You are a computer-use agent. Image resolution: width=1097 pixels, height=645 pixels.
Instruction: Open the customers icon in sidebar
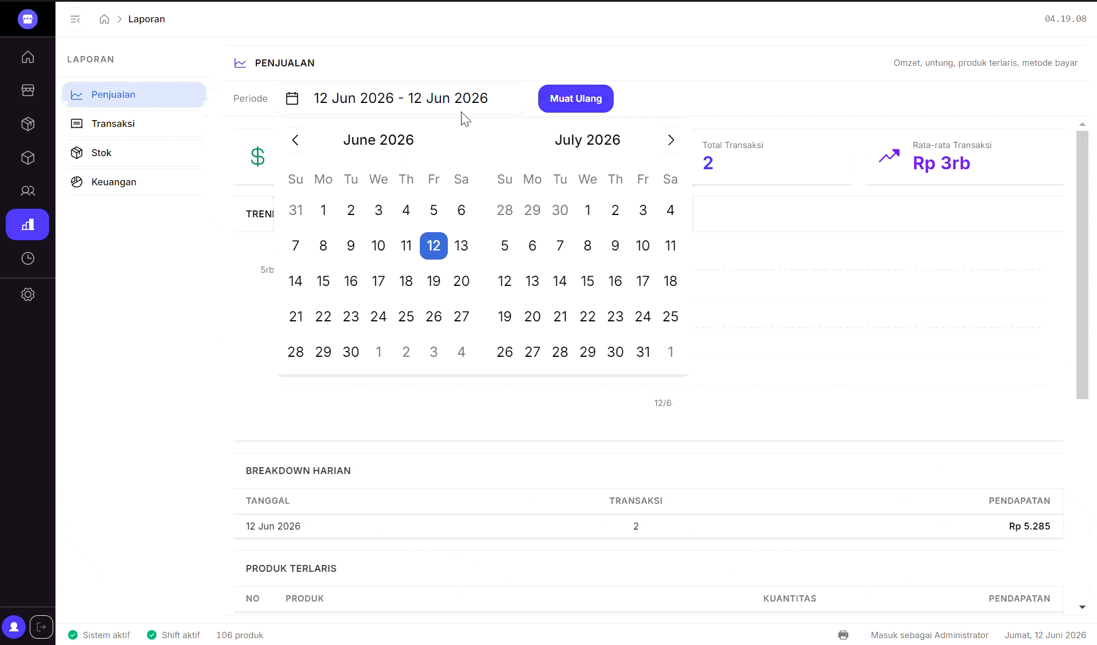coord(27,191)
